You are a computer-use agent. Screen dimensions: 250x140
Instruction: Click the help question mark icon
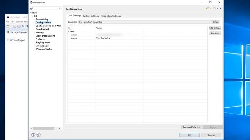(x=33, y=135)
